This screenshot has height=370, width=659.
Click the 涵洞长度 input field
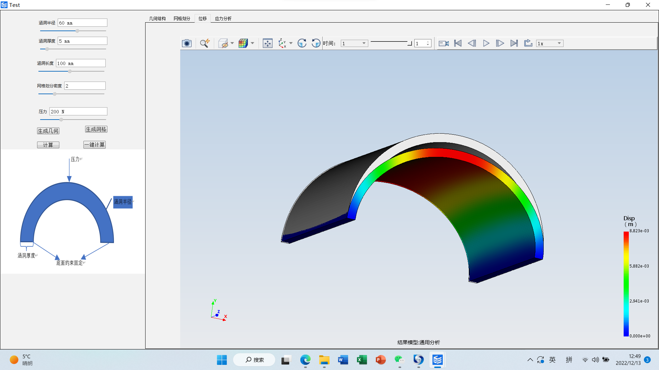81,63
